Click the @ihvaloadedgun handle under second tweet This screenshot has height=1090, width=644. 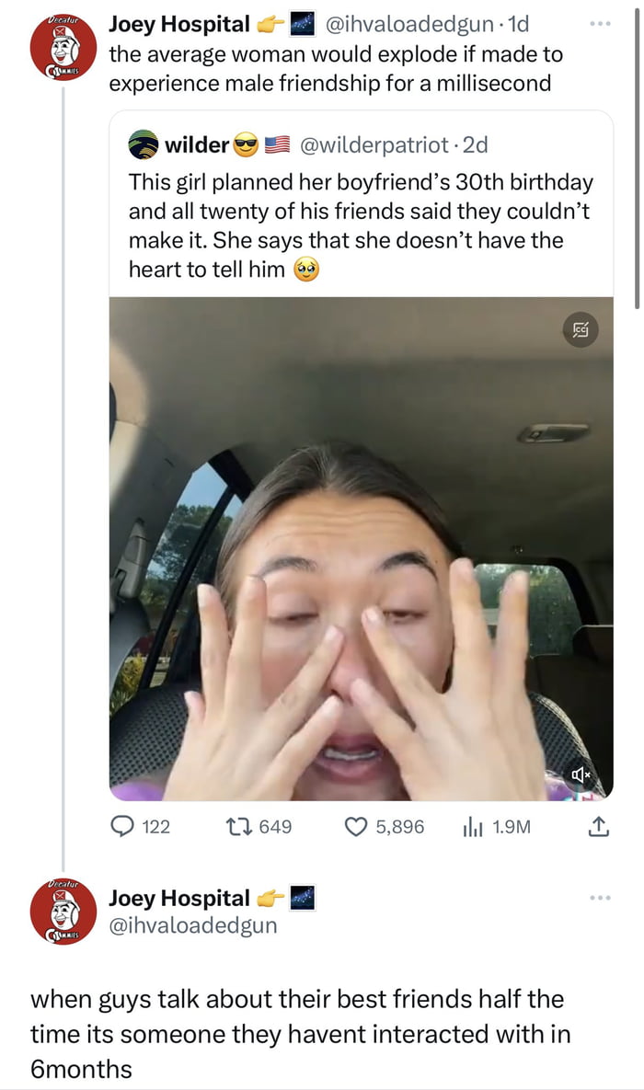tap(192, 925)
